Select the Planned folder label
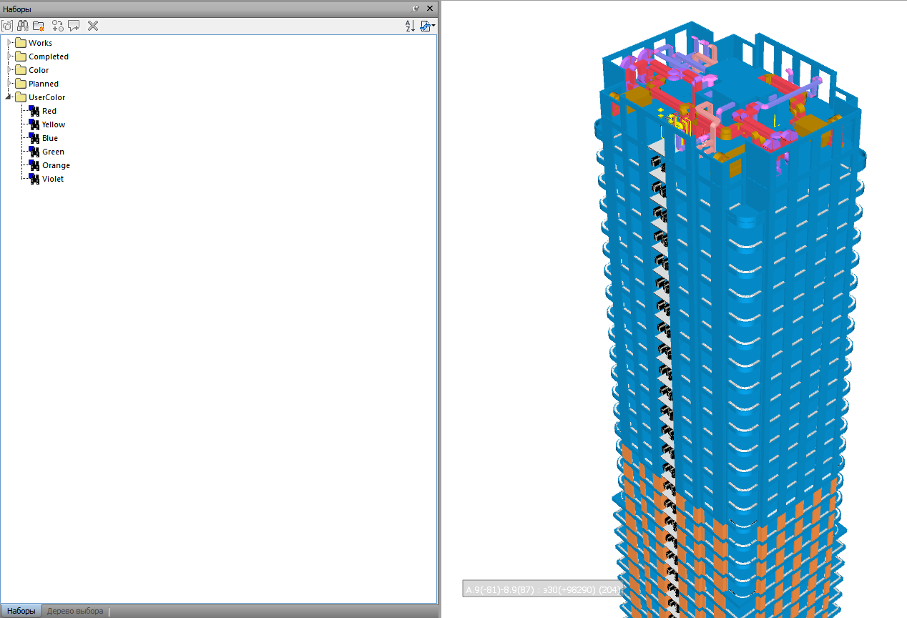907x618 pixels. (x=44, y=84)
